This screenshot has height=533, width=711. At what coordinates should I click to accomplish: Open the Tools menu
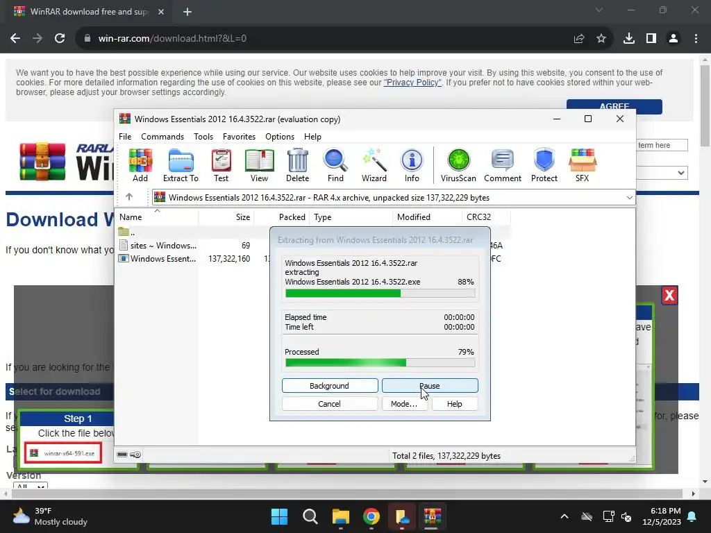coord(203,137)
